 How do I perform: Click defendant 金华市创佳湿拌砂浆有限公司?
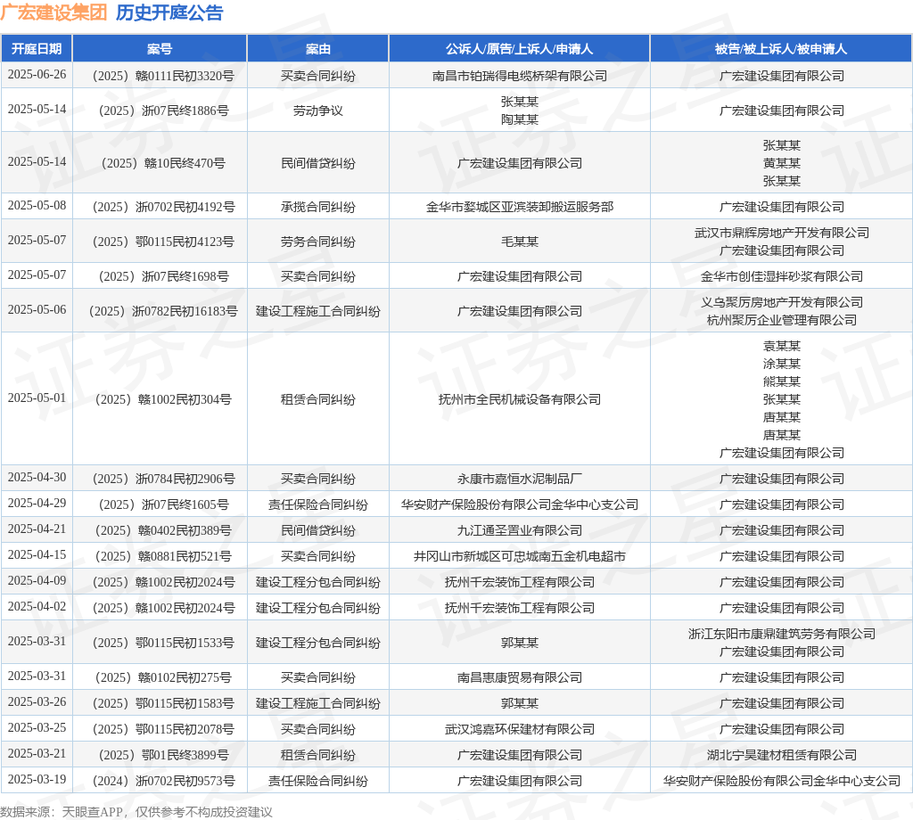[781, 276]
